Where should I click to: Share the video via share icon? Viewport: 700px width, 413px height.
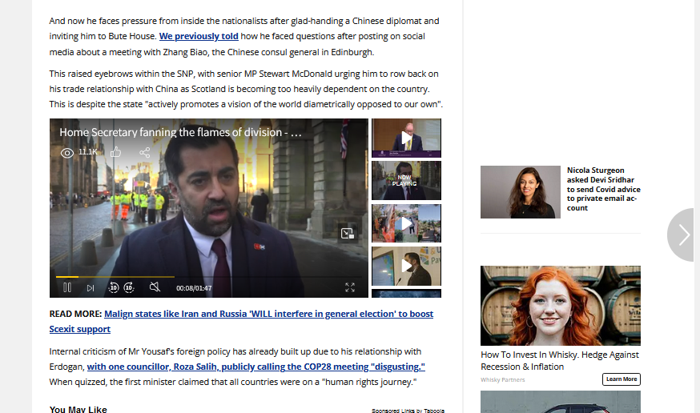pyautogui.click(x=145, y=153)
